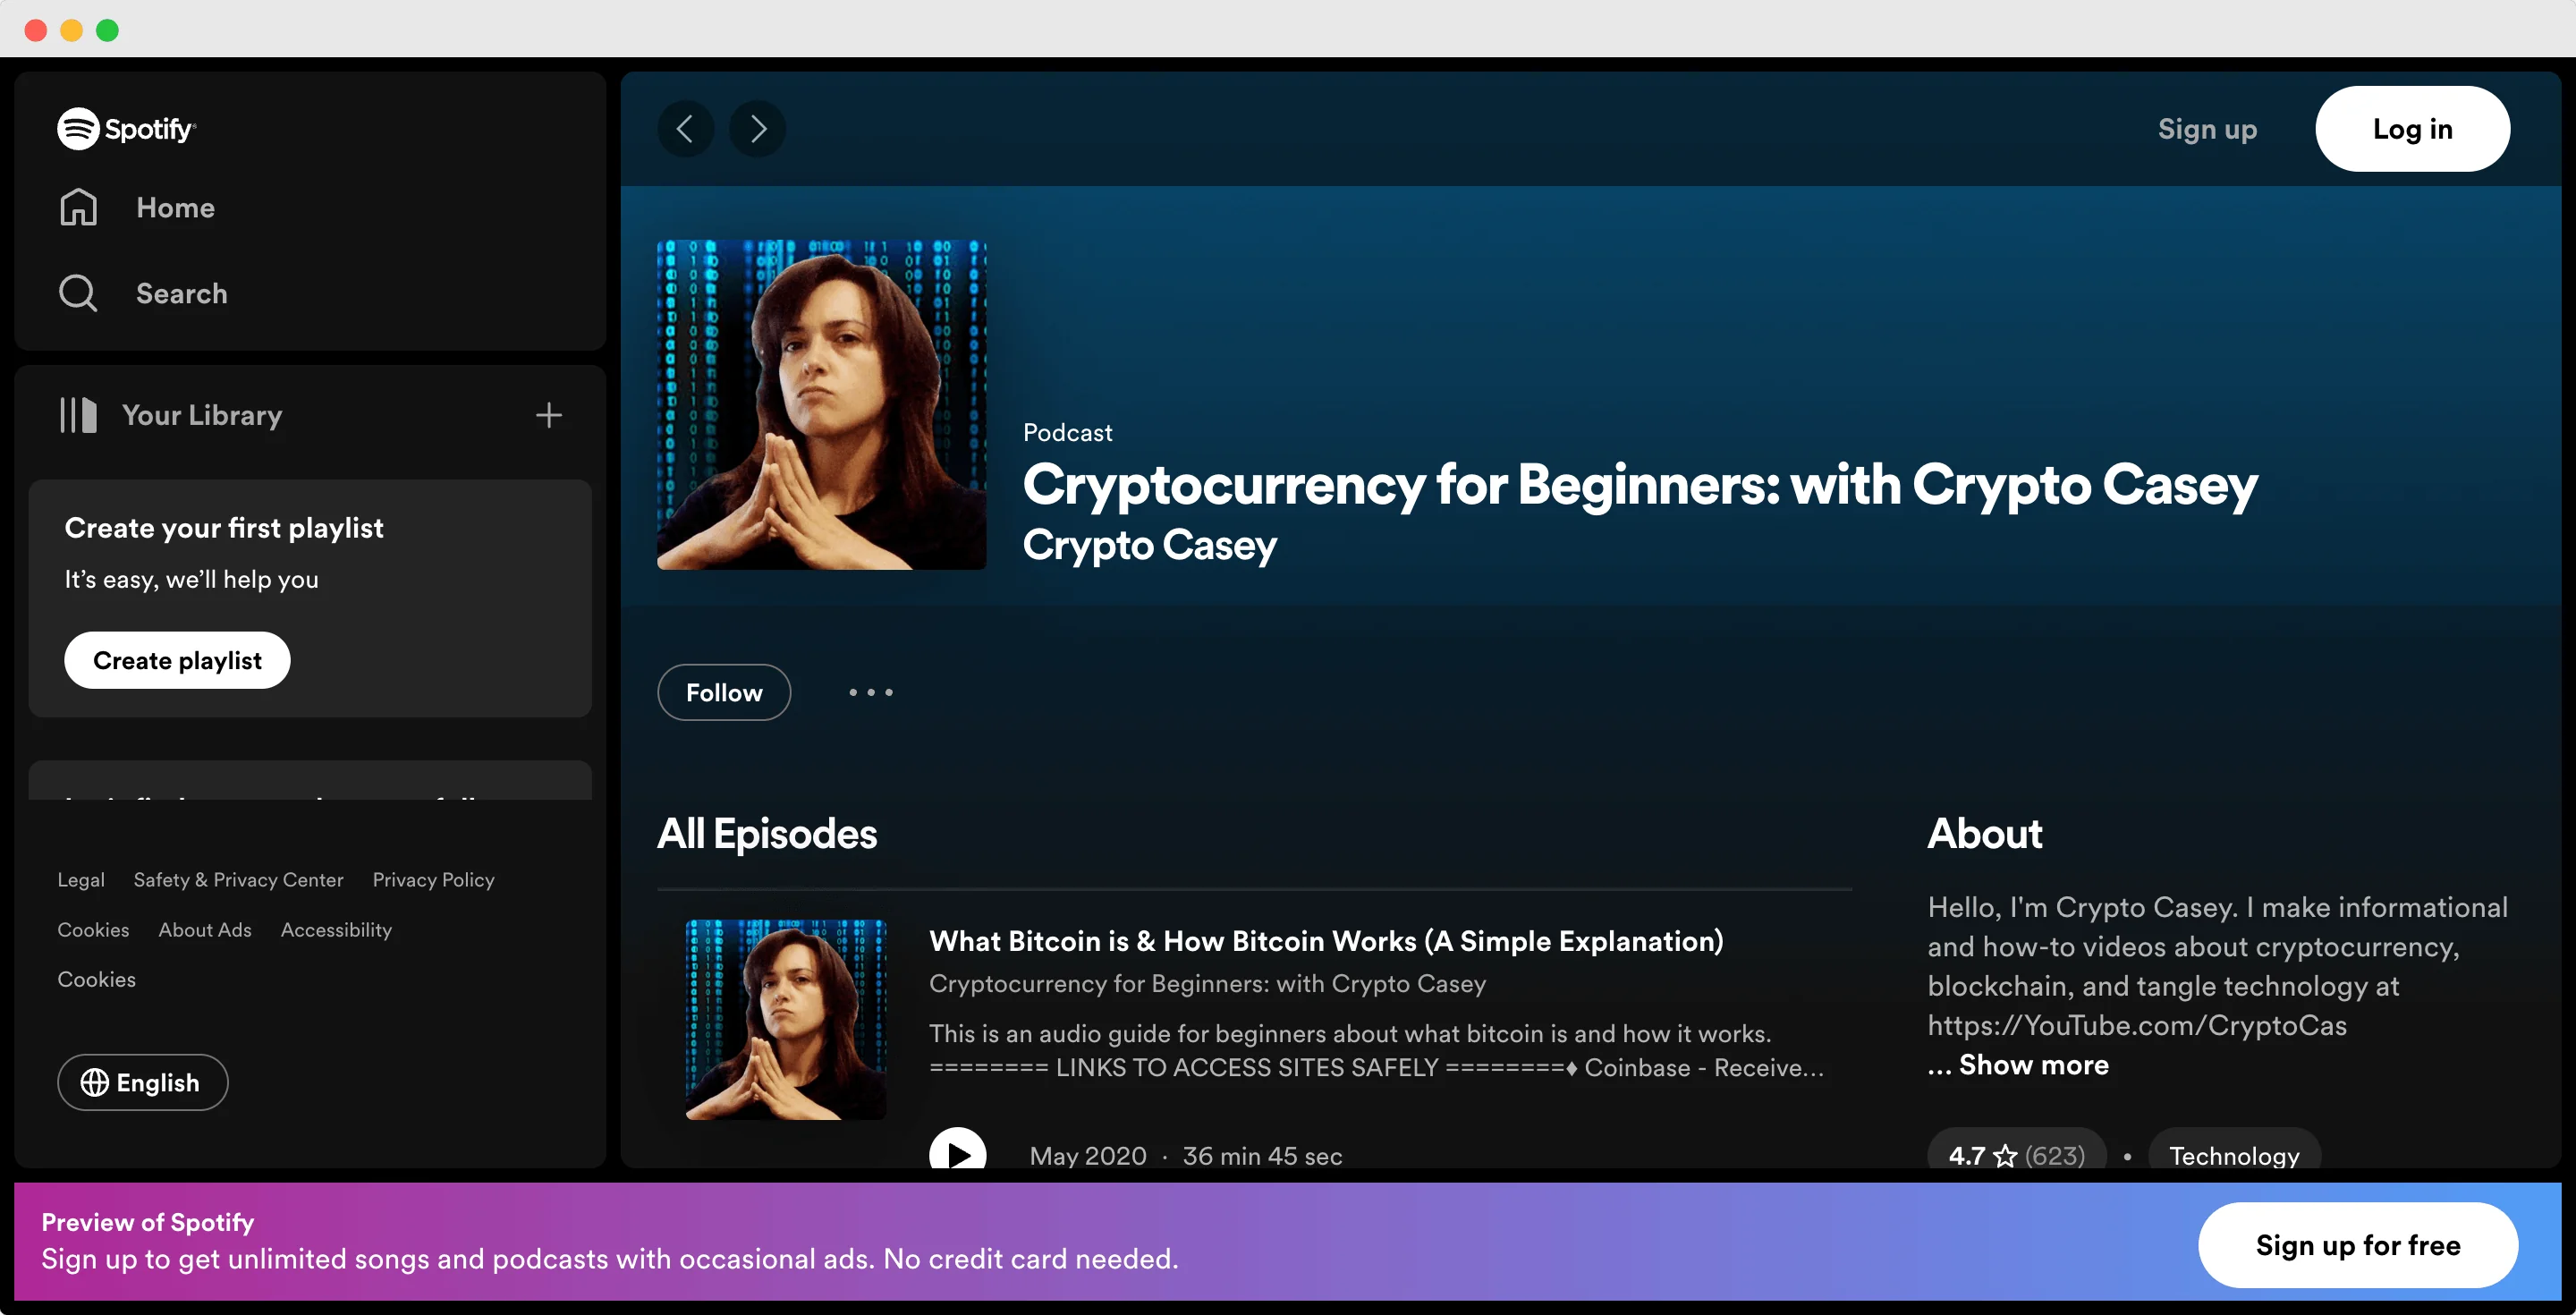
Task: Click the Sign up link in header
Action: point(2206,127)
